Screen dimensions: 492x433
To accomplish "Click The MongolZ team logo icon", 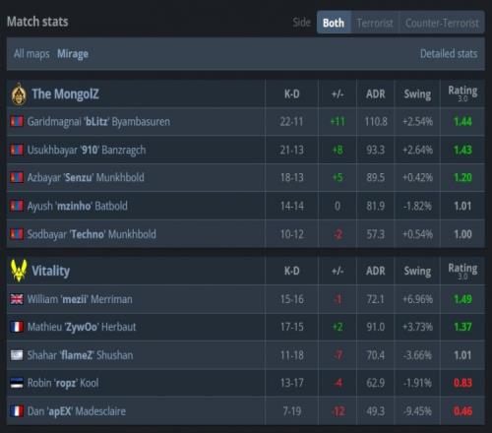I will (19, 94).
